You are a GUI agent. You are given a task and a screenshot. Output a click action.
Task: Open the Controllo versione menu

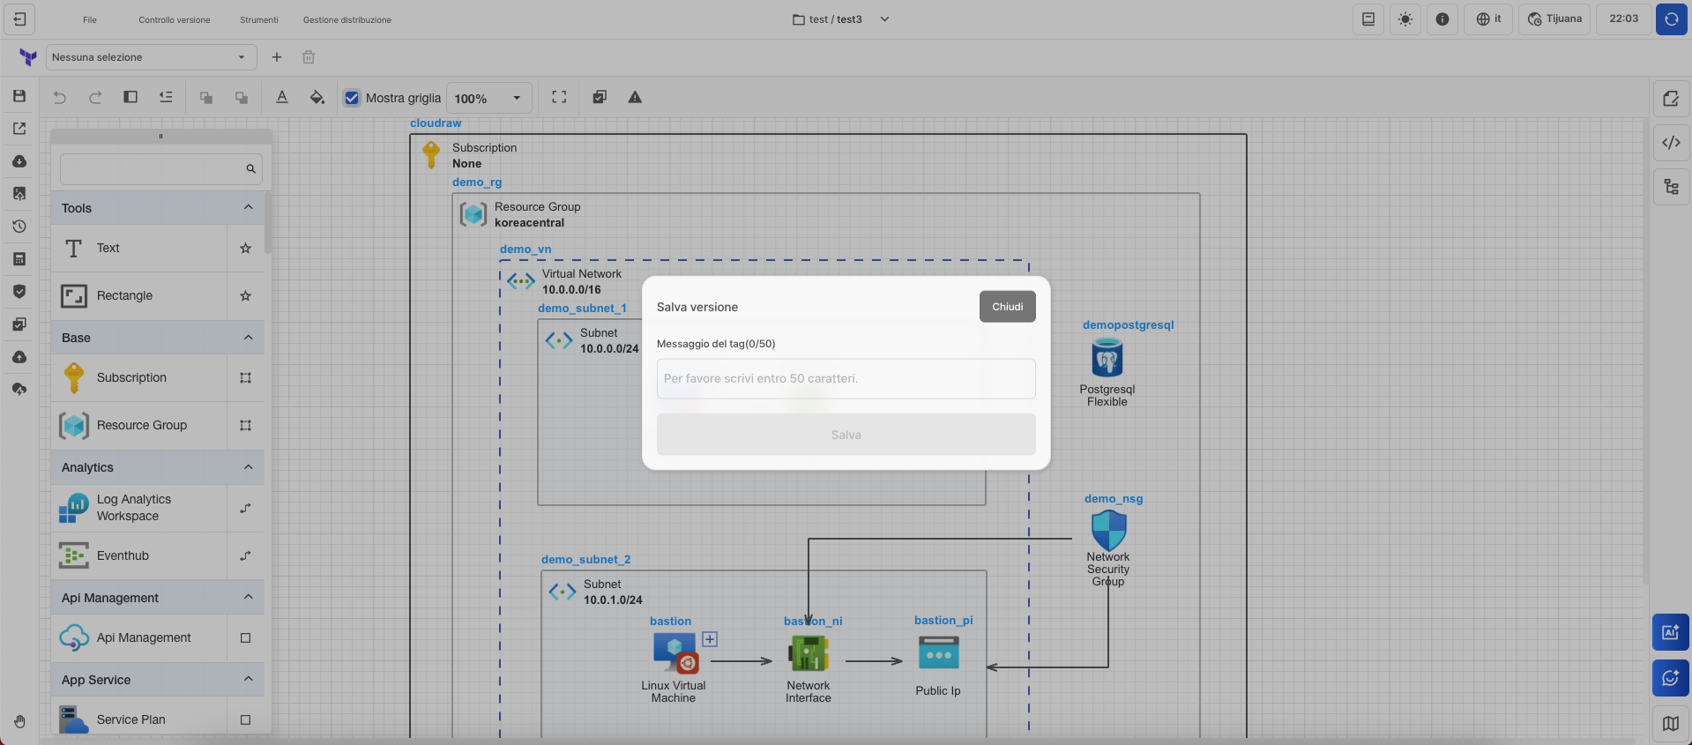click(x=175, y=19)
